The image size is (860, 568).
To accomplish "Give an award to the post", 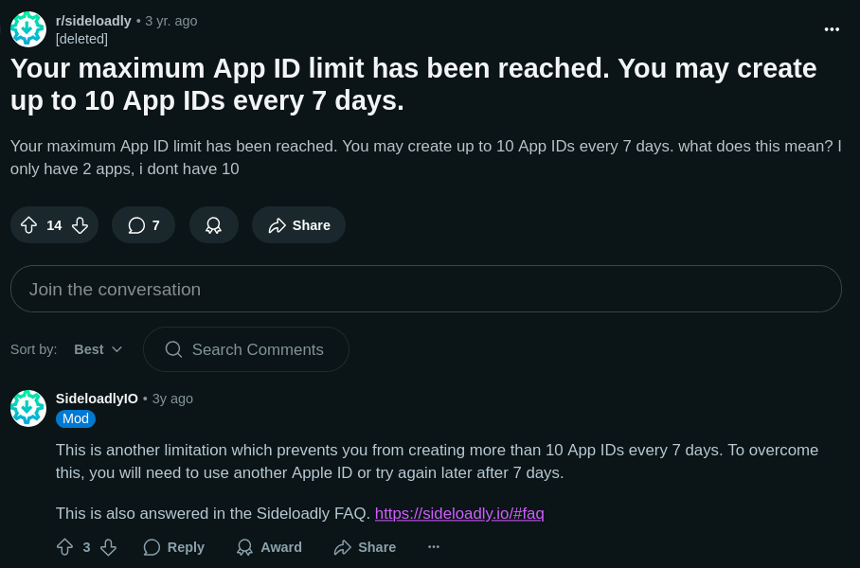I will [x=213, y=225].
